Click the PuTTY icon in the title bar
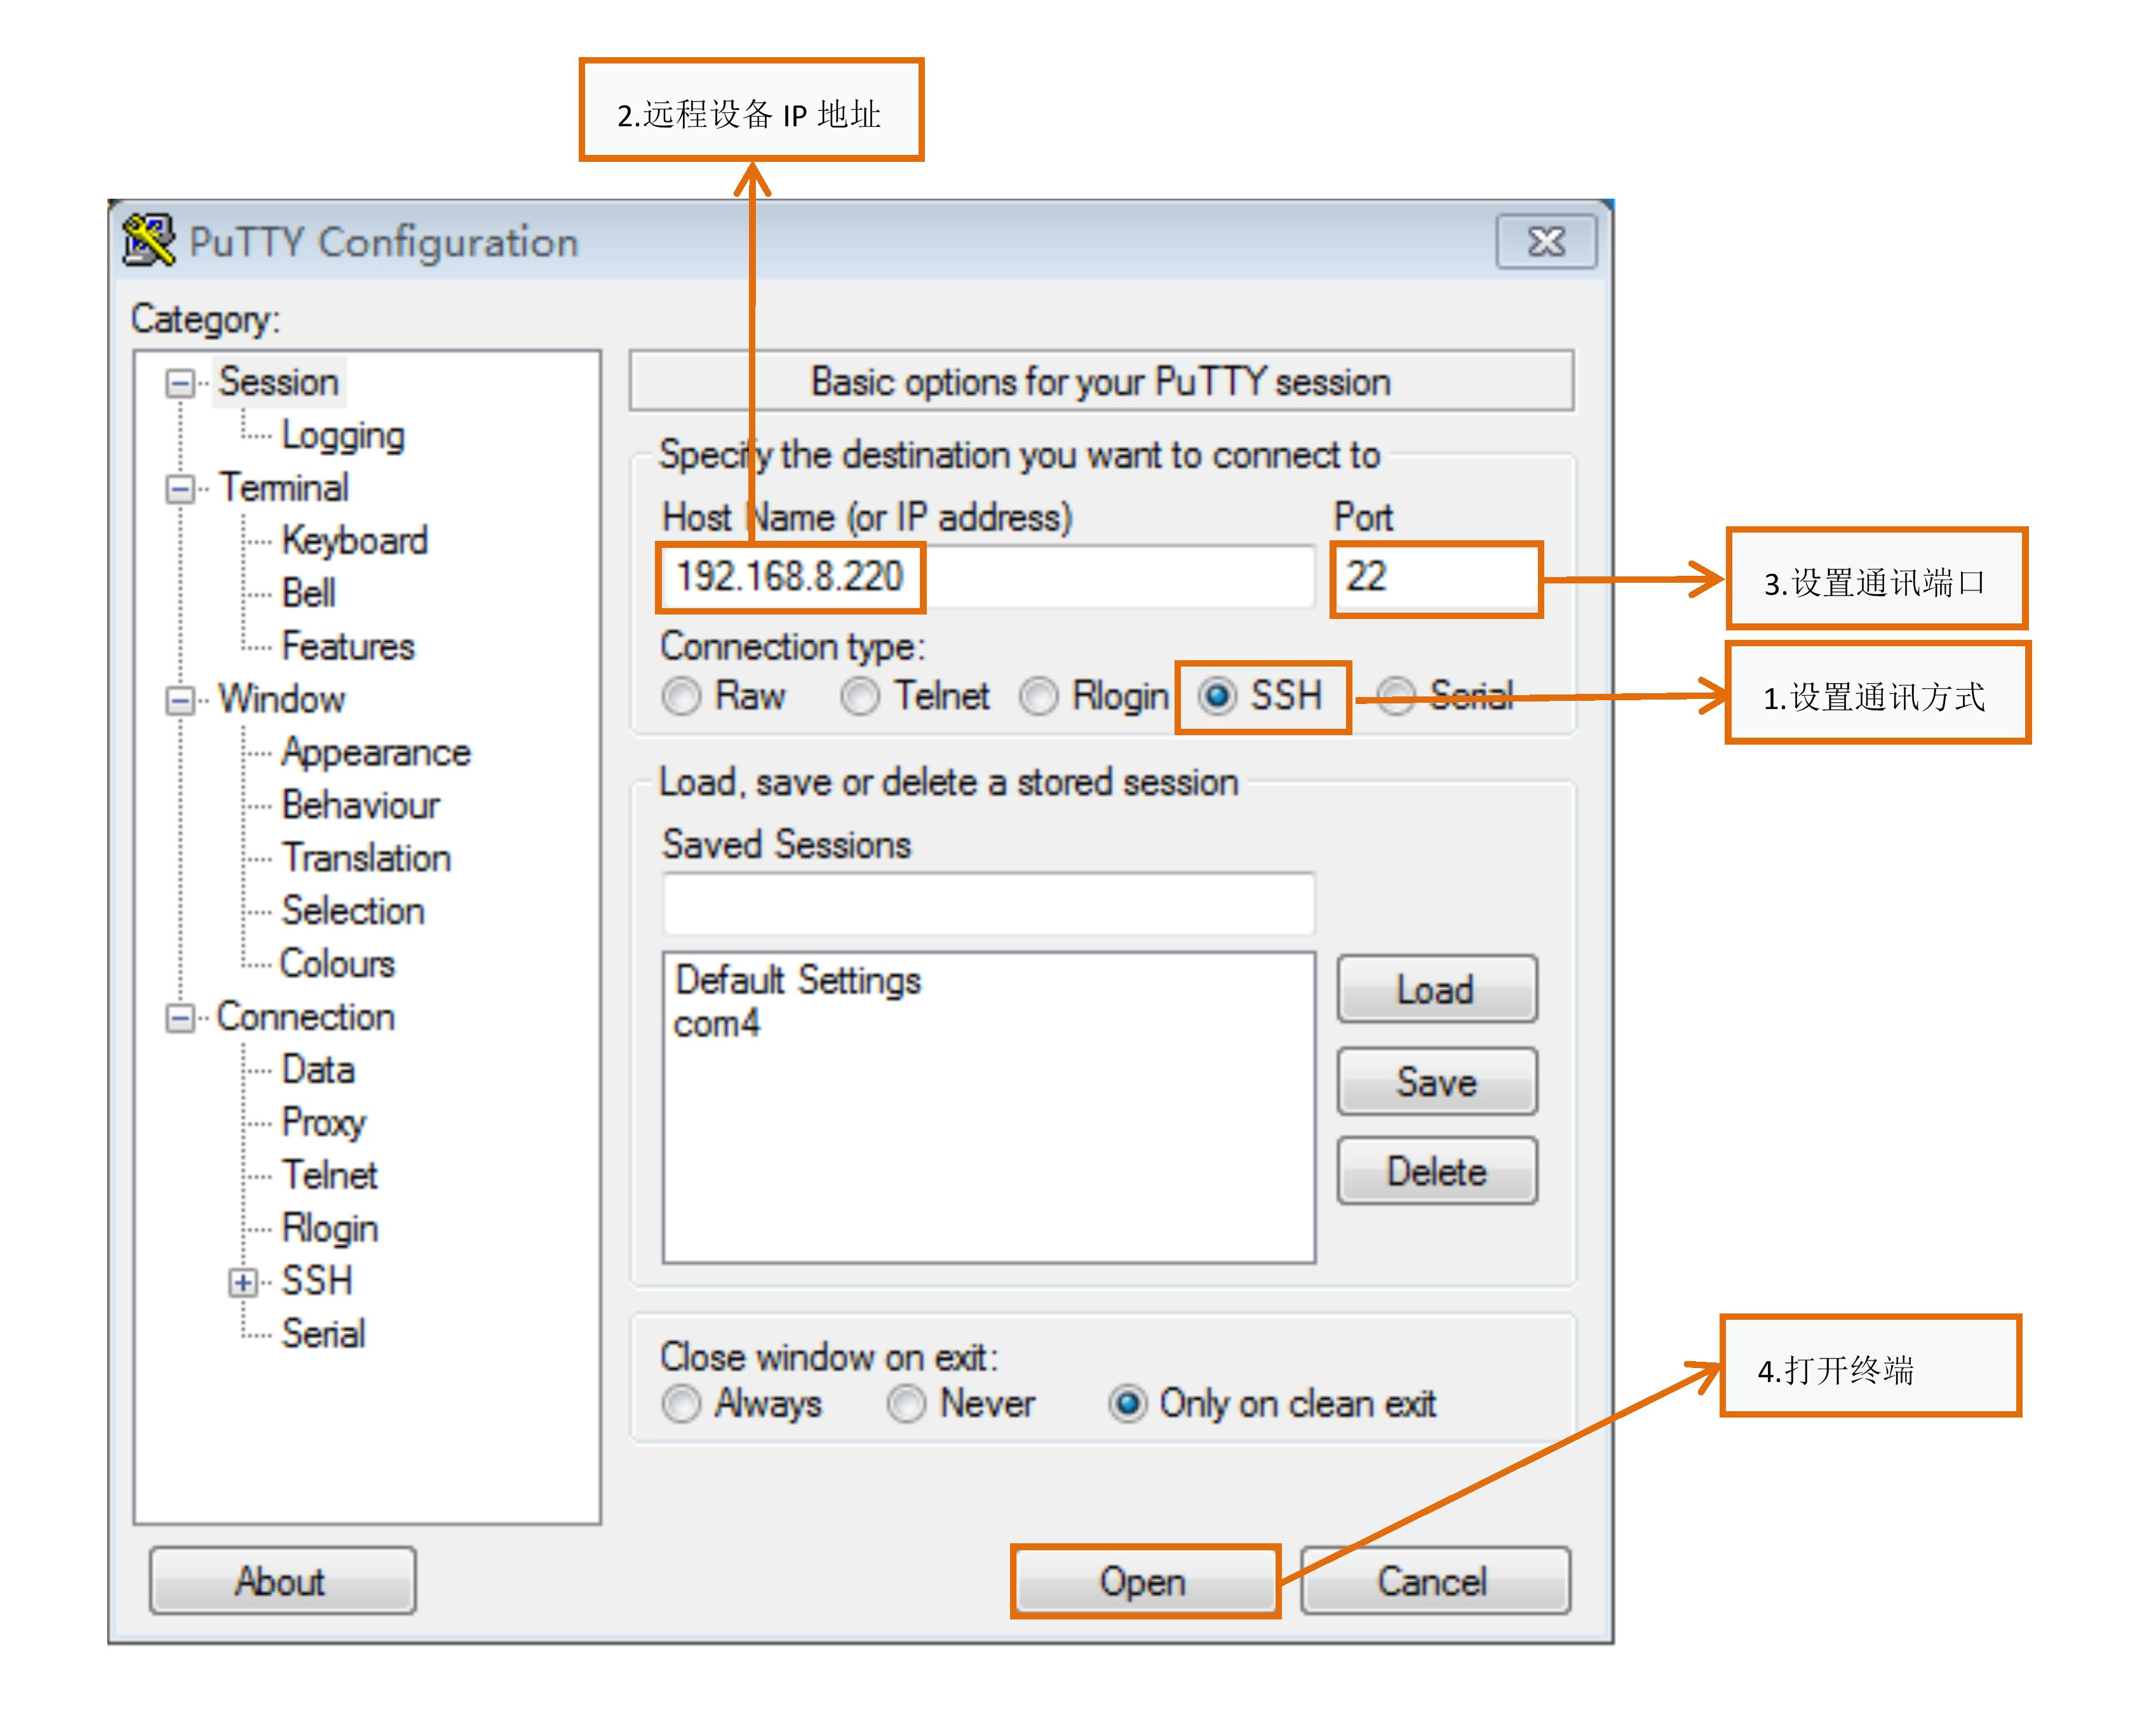 [149, 241]
